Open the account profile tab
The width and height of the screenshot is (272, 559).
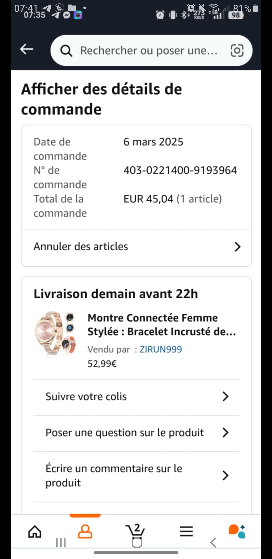tap(85, 531)
